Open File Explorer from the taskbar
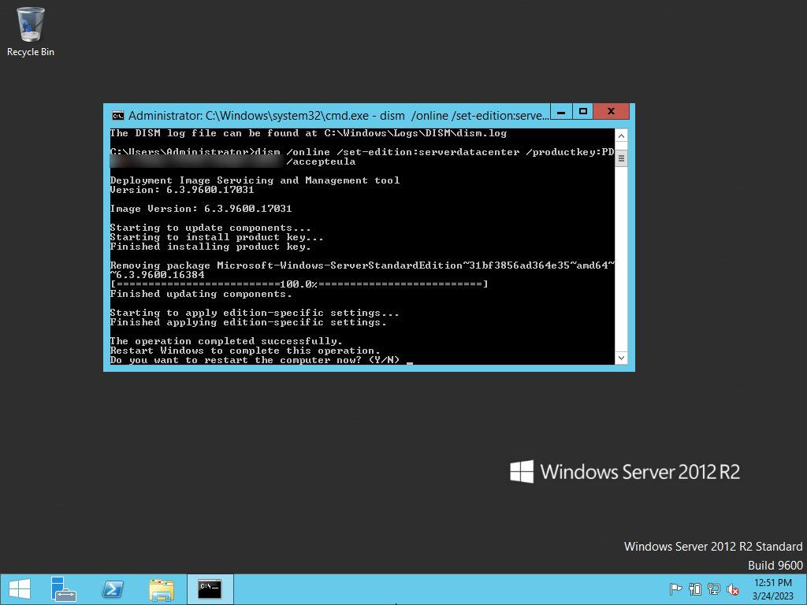 [x=161, y=589]
